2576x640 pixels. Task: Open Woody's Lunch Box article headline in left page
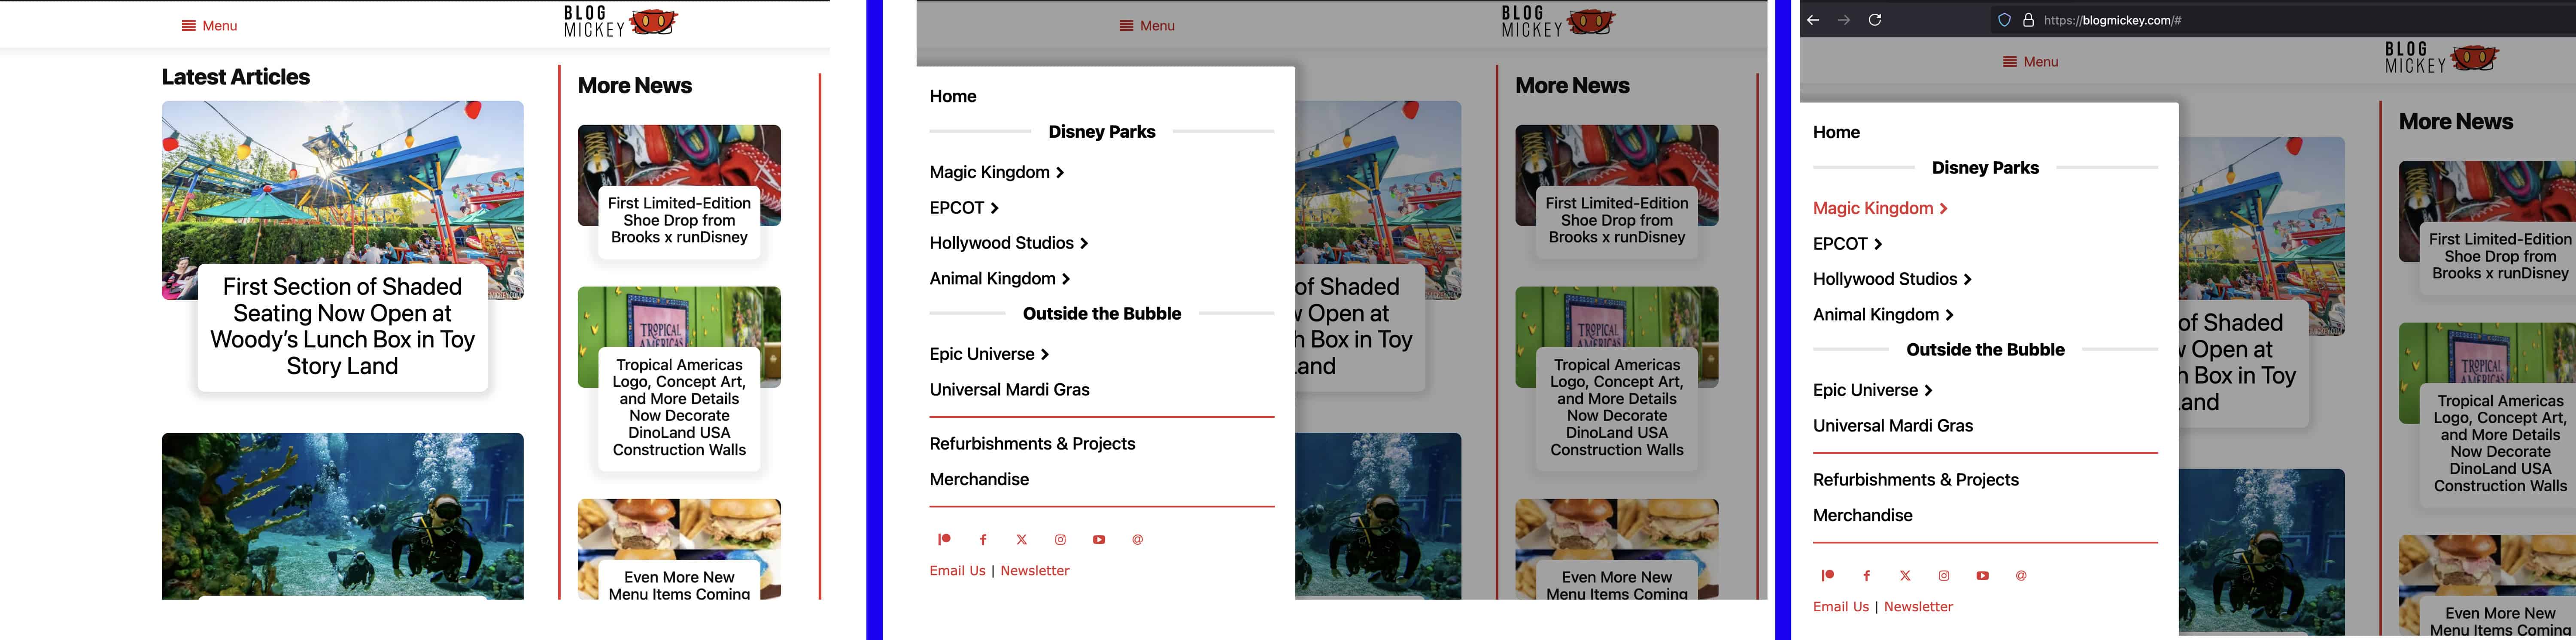point(343,326)
